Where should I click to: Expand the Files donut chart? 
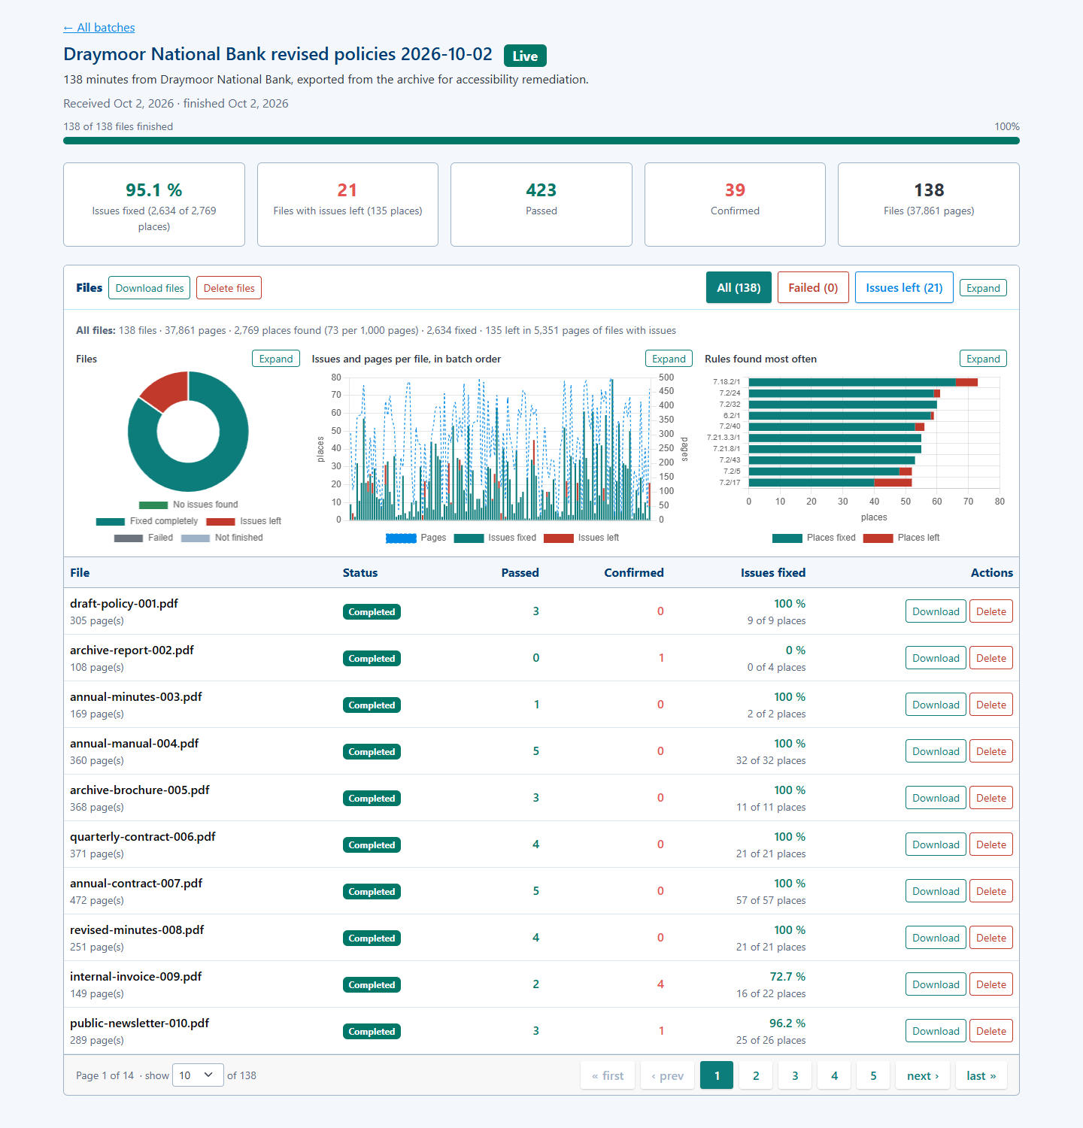tap(276, 359)
